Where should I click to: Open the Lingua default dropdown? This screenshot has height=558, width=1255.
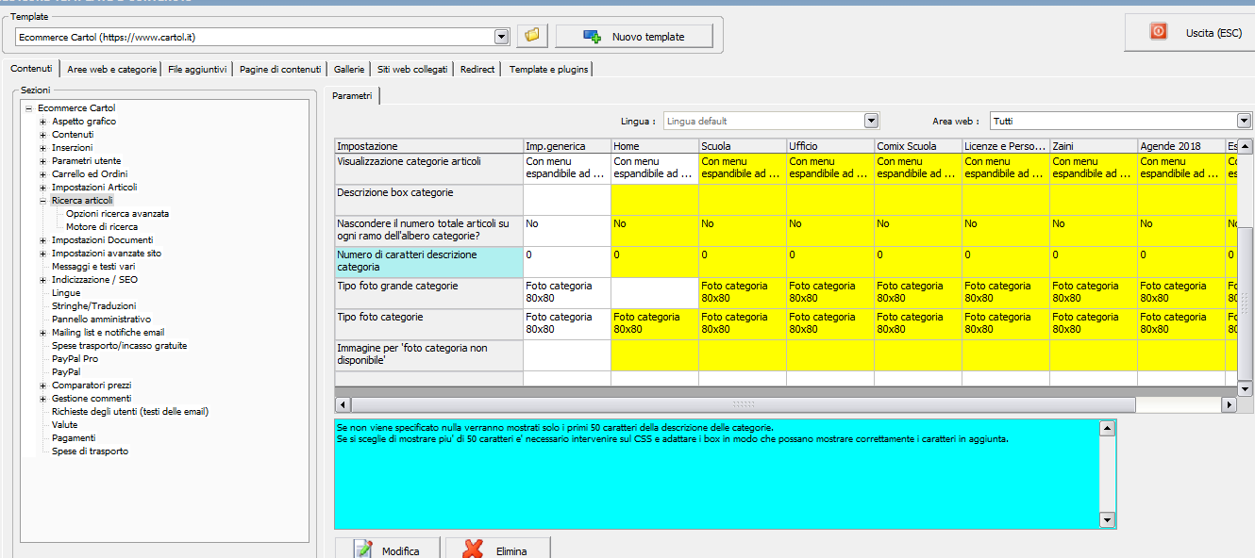[871, 121]
